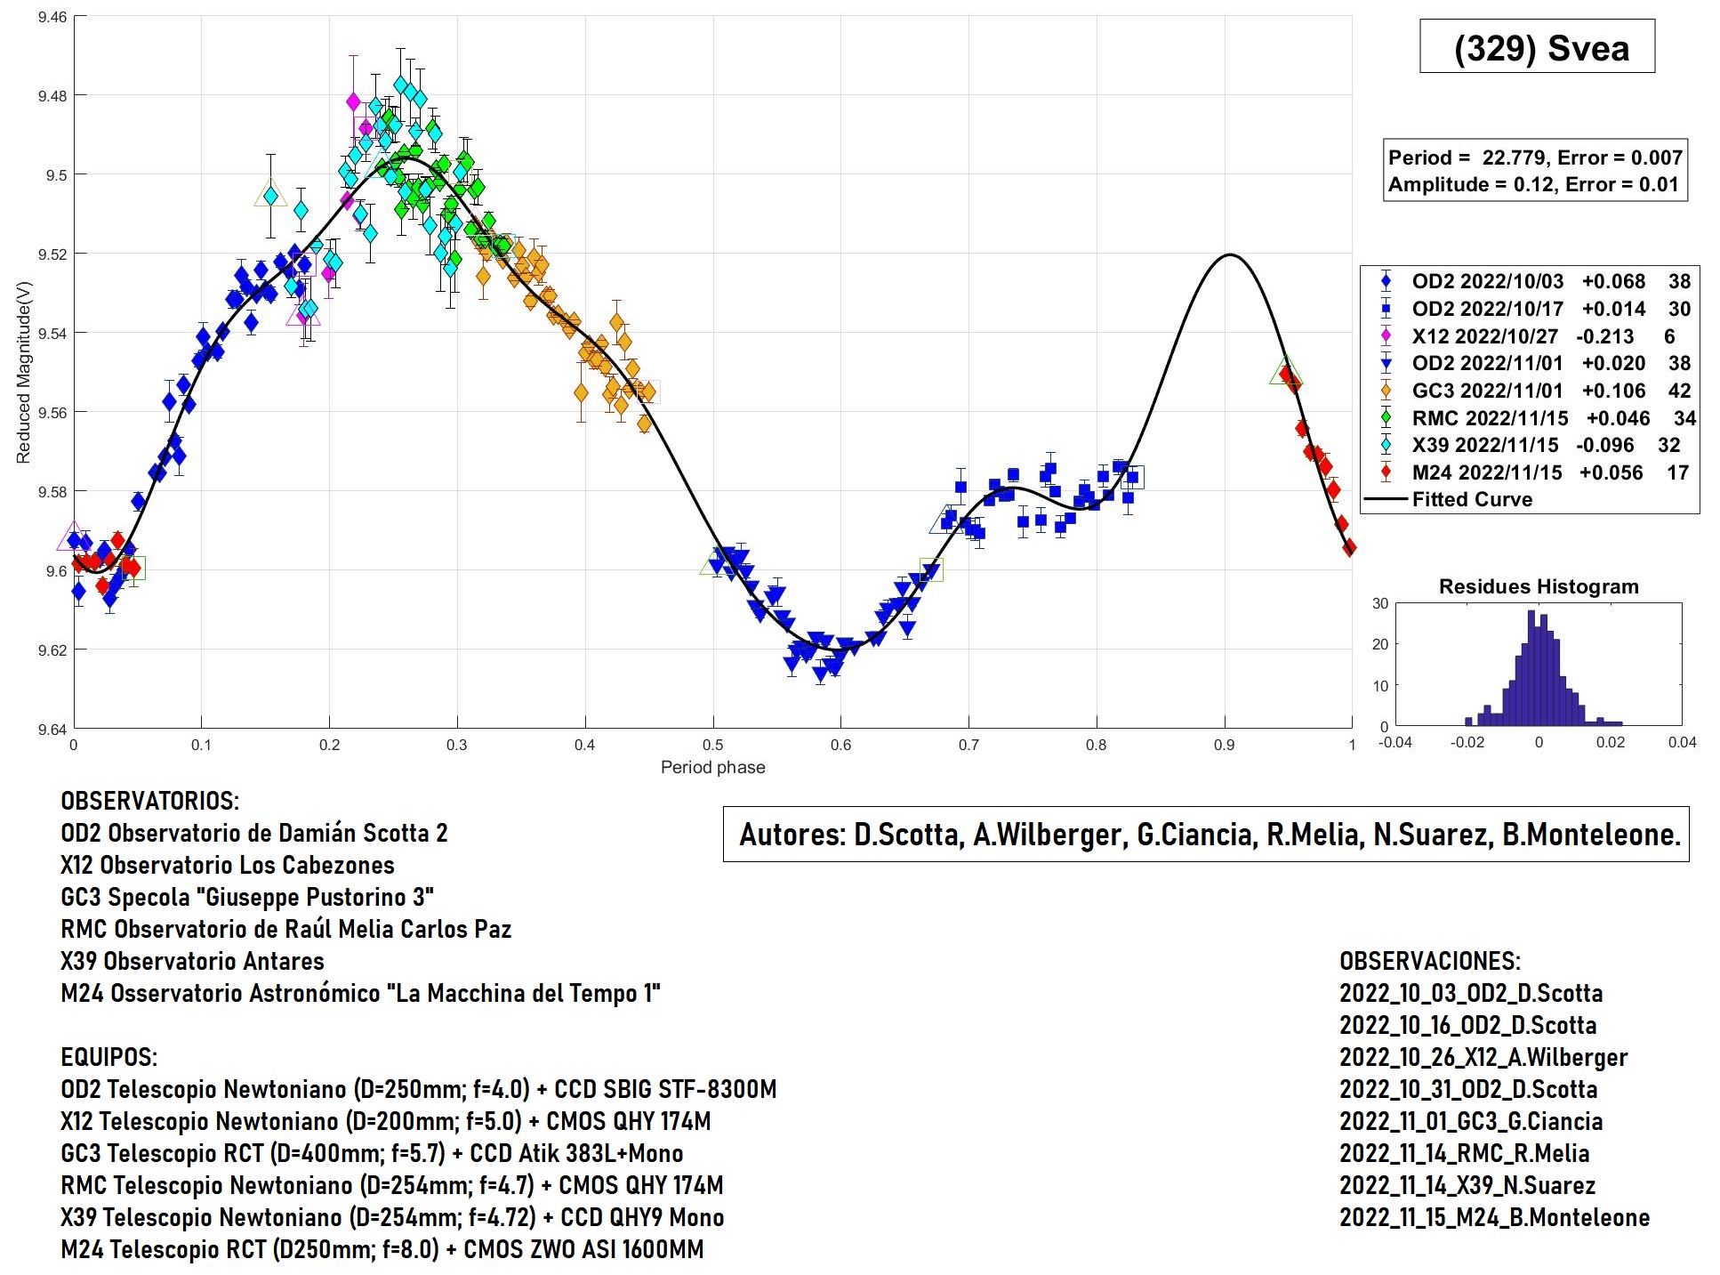Click 'OD2 Telescopio Newtoniano ... CCD SBIG STF-8300M' line

coord(419,1089)
